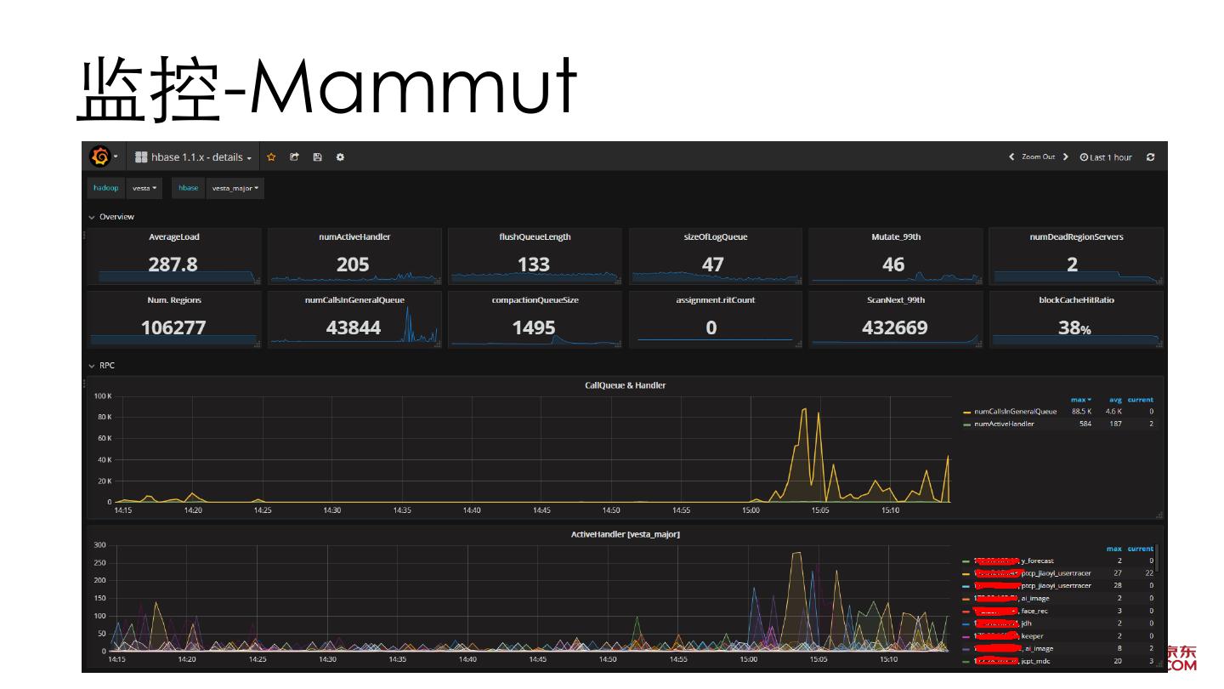Open the flushQueueLength panel title menu
Image resolution: width=1224 pixels, height=689 pixels.
pyautogui.click(x=535, y=237)
